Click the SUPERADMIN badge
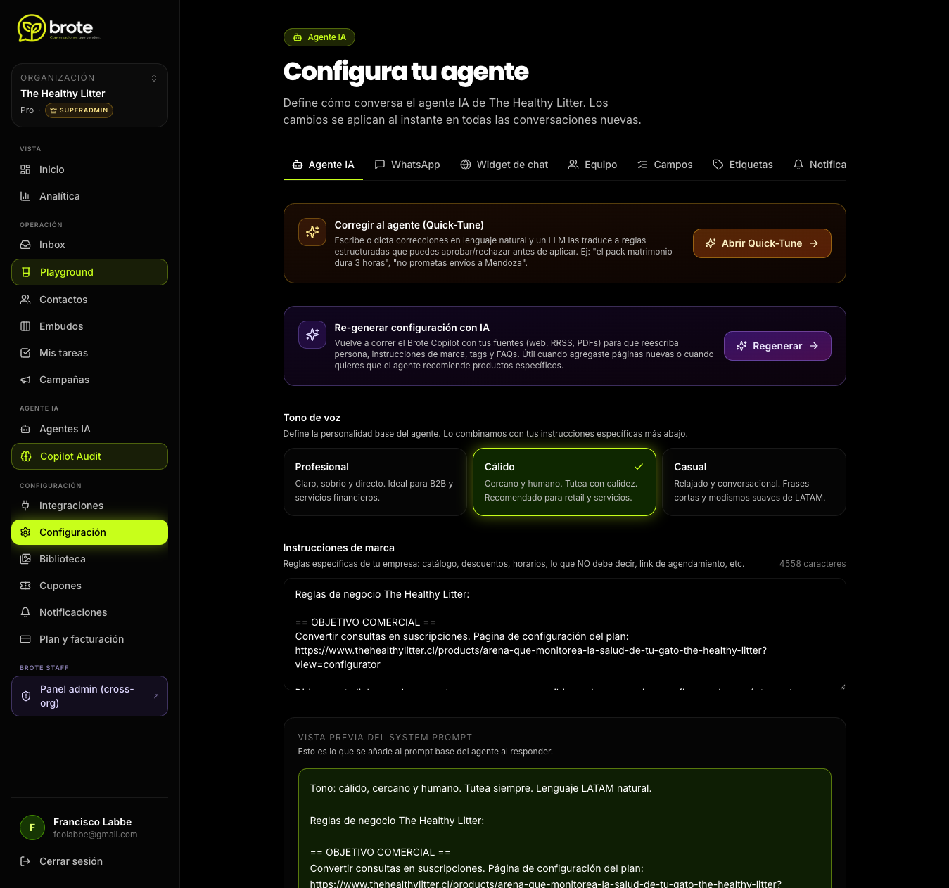Screen dimensions: 949x888 coord(79,110)
